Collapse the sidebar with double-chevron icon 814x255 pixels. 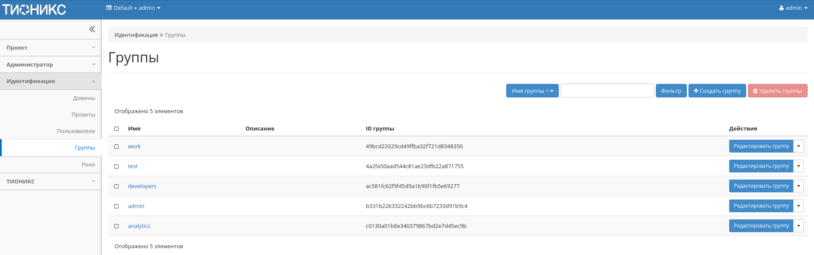pos(92,29)
